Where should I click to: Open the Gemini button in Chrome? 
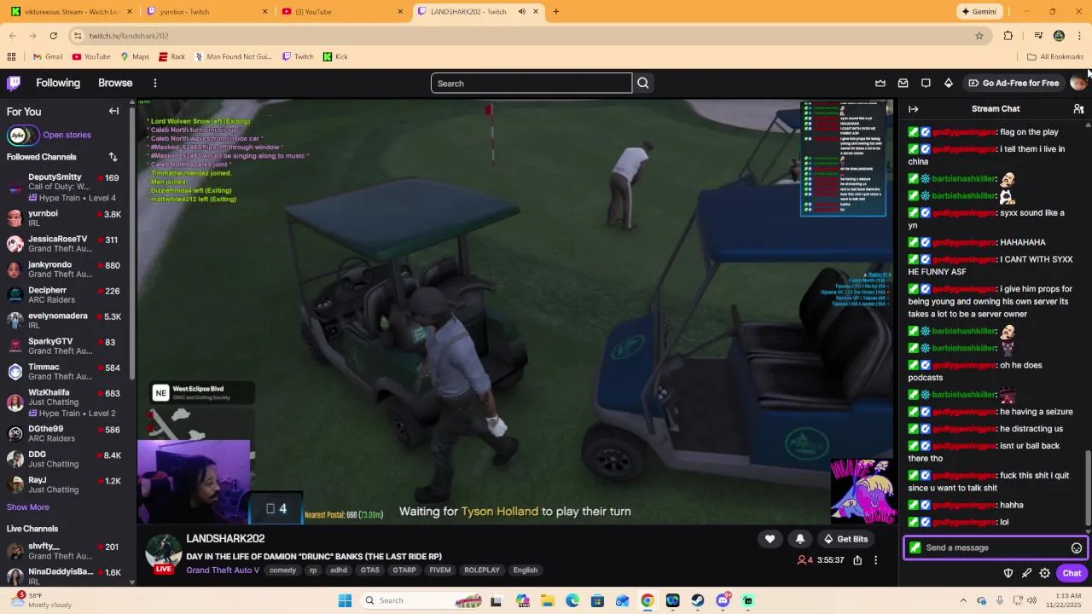[x=979, y=11]
